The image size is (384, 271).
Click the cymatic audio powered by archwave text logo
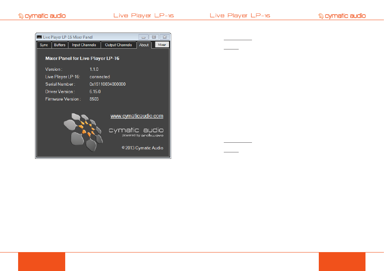[x=136, y=132]
